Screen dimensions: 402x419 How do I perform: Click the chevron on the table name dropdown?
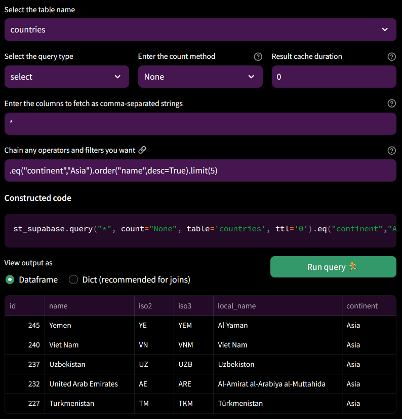point(384,29)
